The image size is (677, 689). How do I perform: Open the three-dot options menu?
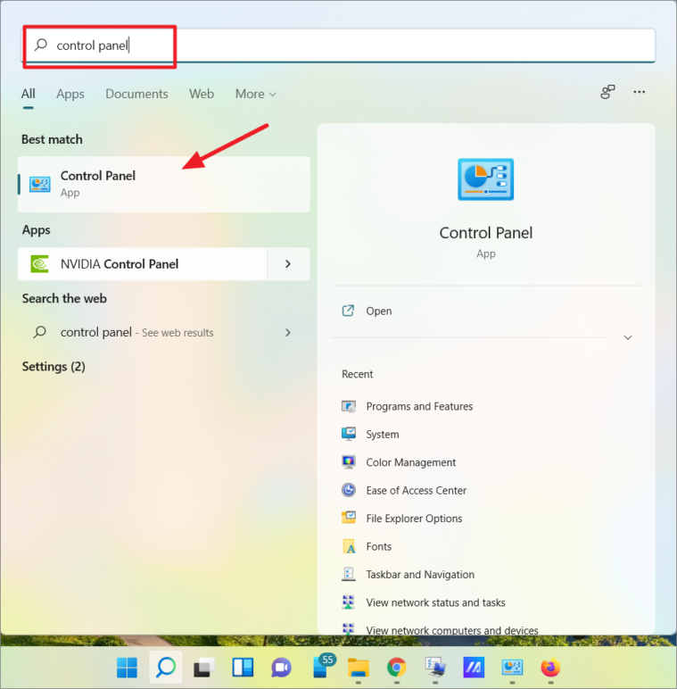click(640, 92)
